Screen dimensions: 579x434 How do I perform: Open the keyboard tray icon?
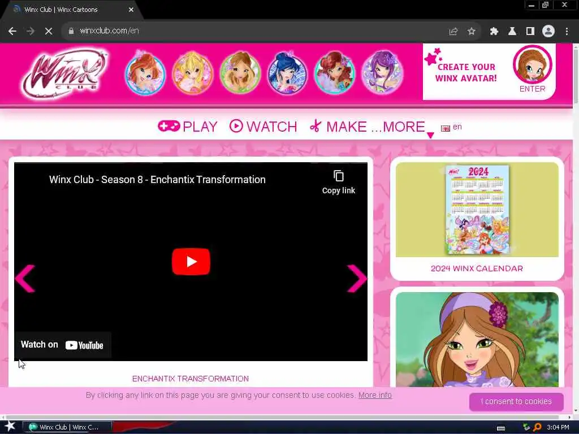501,428
